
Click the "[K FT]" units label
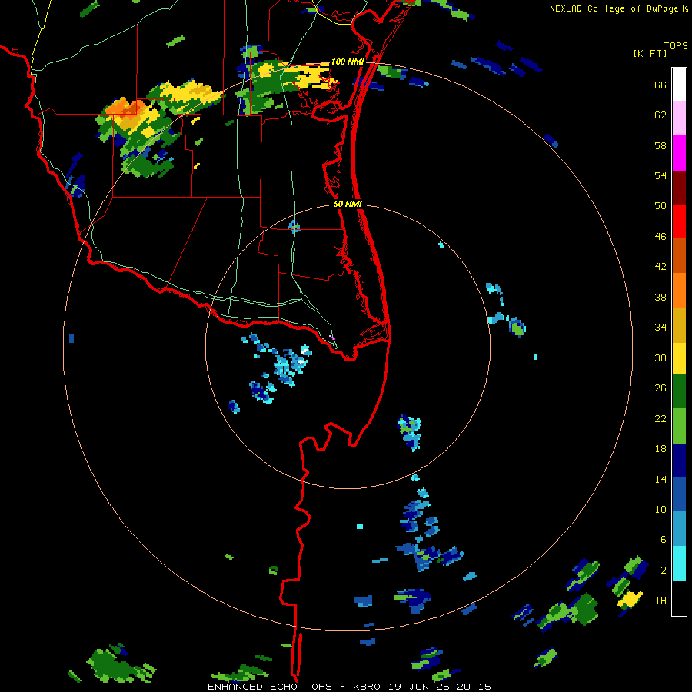click(x=650, y=53)
